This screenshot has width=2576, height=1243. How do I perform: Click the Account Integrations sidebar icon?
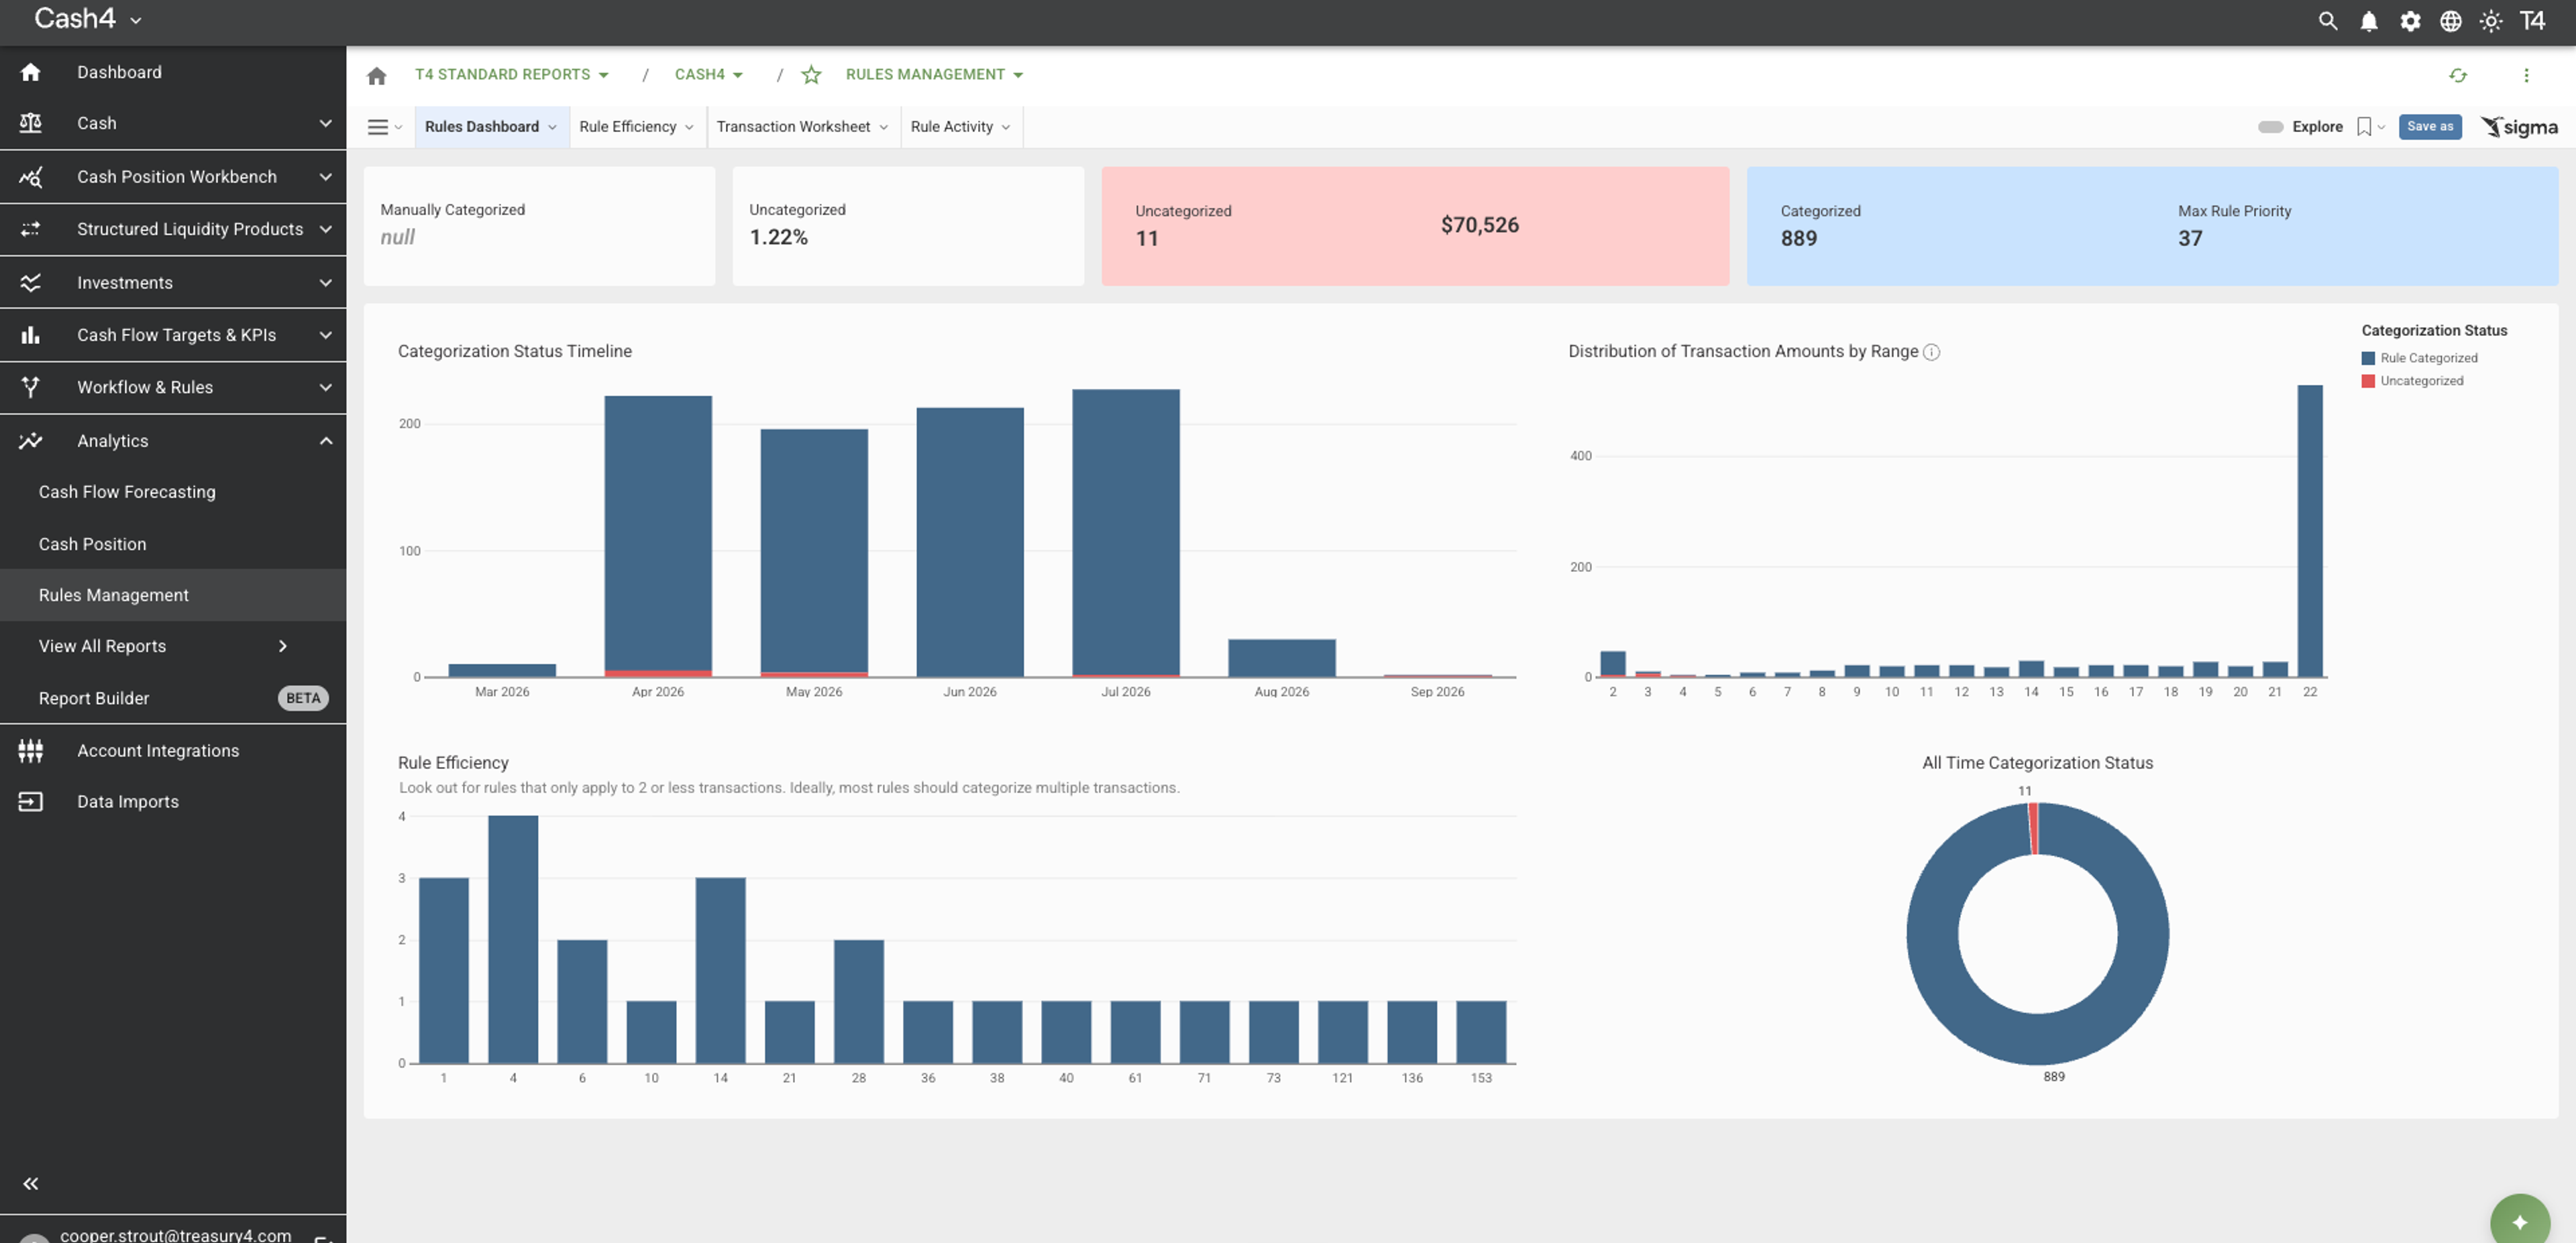click(x=31, y=750)
